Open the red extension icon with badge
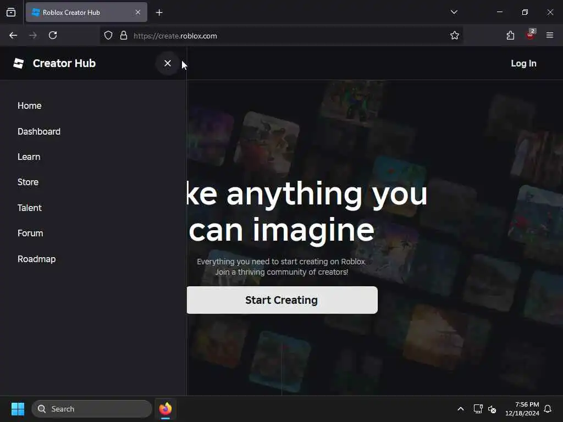Image resolution: width=563 pixels, height=422 pixels. 531,35
